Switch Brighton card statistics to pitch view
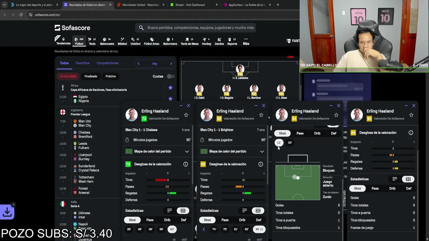Image resolution: width=429 pixels, height=241 pixels. pyautogui.click(x=258, y=211)
